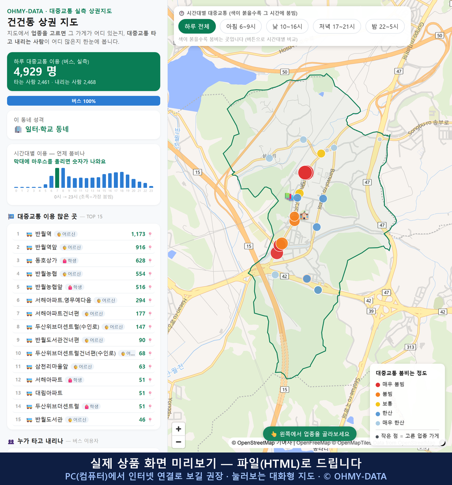Click the 건건동 상권 지도 title
Image resolution: width=452 pixels, height=485 pixels.
pos(43,22)
